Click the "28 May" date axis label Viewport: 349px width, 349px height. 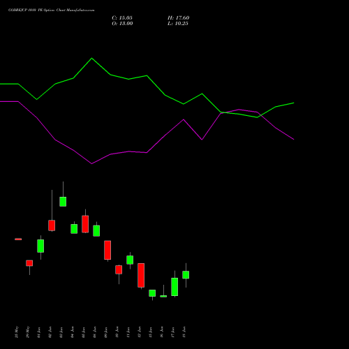pyautogui.click(x=17, y=332)
